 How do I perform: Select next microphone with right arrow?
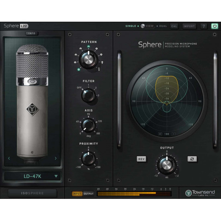point(56,158)
